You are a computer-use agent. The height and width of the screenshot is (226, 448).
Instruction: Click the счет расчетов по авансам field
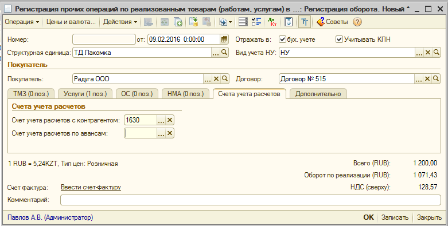click(x=141, y=133)
